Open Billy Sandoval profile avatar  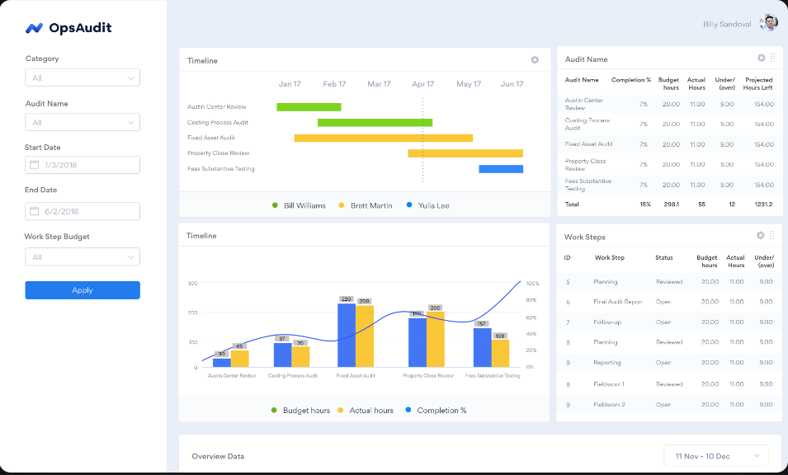(768, 24)
